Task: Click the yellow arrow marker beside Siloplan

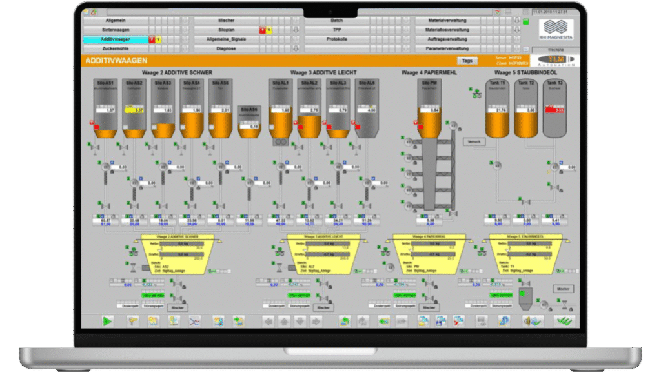Action: click(x=269, y=30)
